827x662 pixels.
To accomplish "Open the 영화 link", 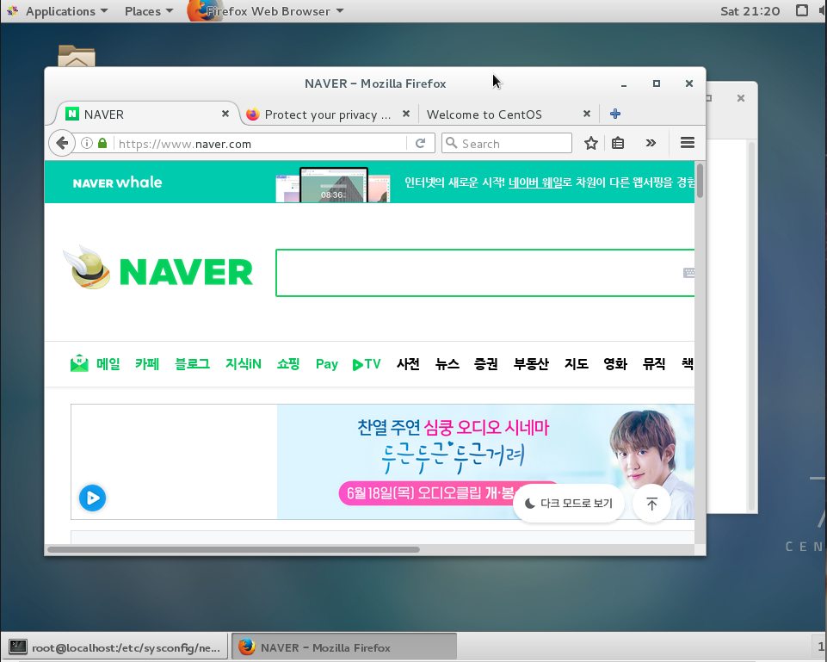I will tap(615, 364).
